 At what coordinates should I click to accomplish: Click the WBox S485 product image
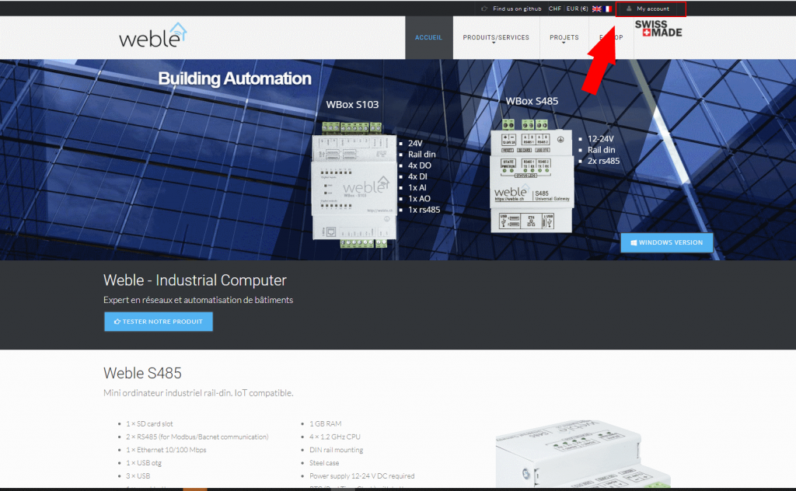click(531, 176)
